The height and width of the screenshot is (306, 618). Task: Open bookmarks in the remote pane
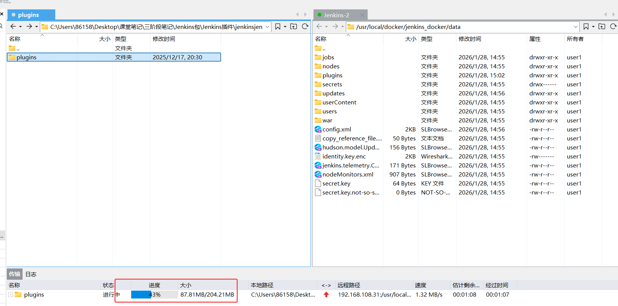pyautogui.click(x=586, y=26)
